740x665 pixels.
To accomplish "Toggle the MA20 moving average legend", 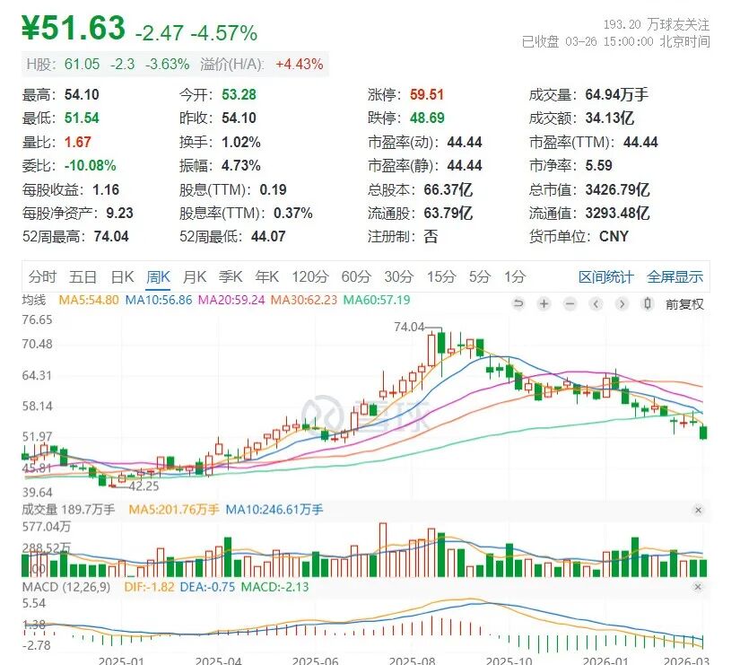I will (x=231, y=300).
